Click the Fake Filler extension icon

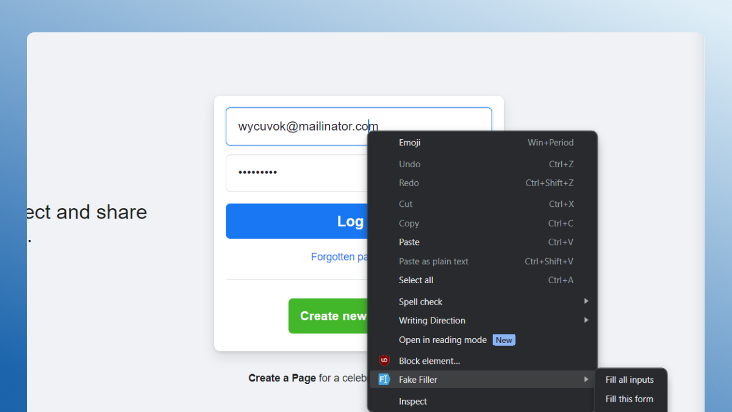point(384,380)
